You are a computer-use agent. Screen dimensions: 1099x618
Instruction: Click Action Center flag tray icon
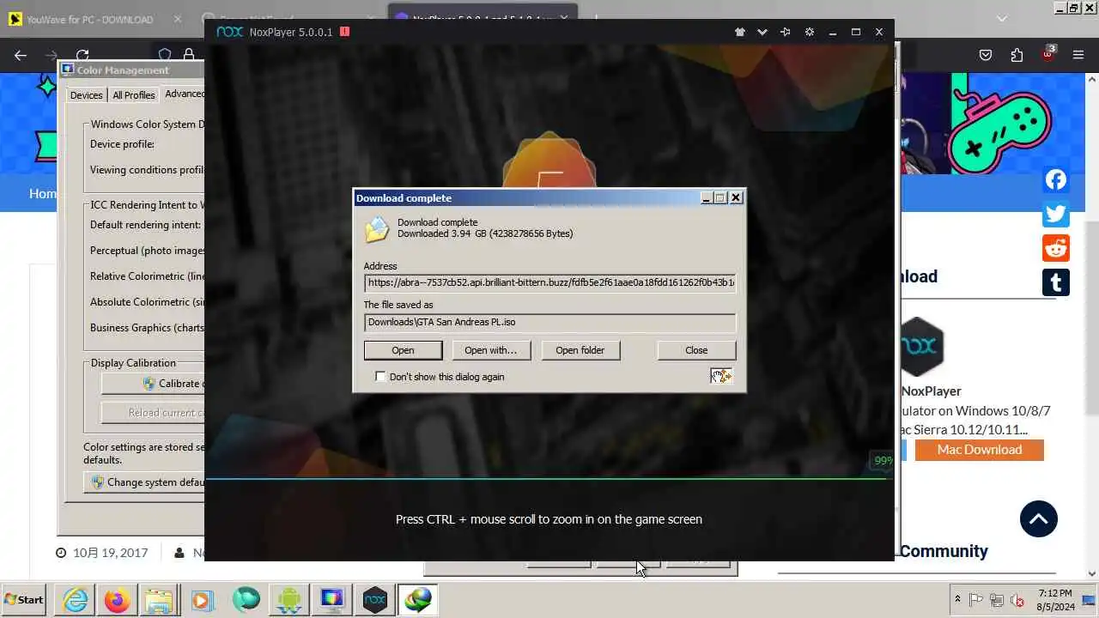pos(976,600)
